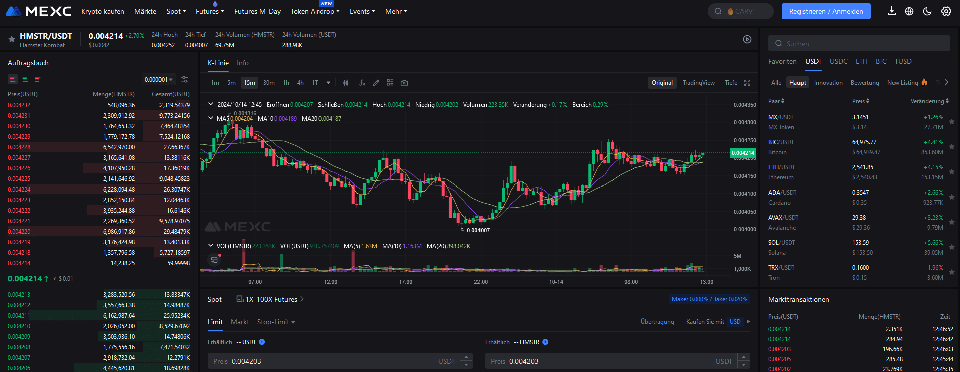Click the Übertragung link

click(x=657, y=322)
